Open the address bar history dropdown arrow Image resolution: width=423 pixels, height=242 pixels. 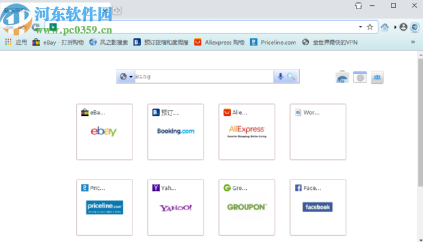click(360, 27)
